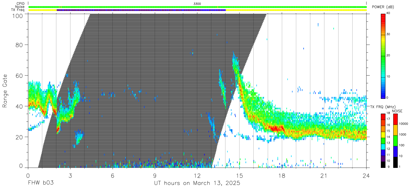Click the FHW b03 radar beam label
The image size is (412, 190).
[41, 183]
